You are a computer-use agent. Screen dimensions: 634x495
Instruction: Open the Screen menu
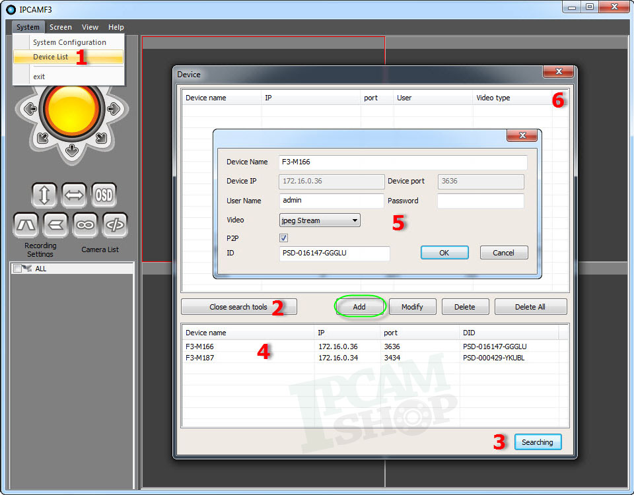tap(61, 27)
